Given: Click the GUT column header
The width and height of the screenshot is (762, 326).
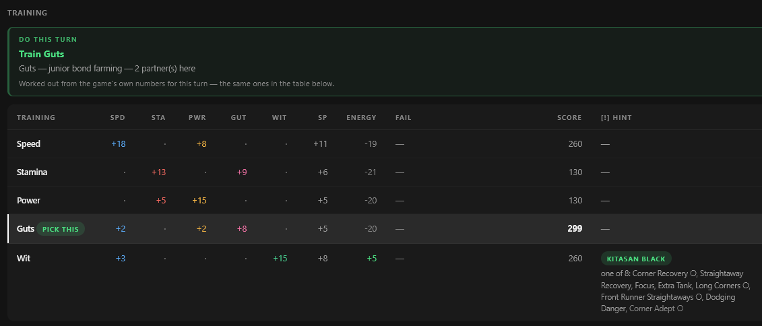Looking at the screenshot, I should coord(238,118).
